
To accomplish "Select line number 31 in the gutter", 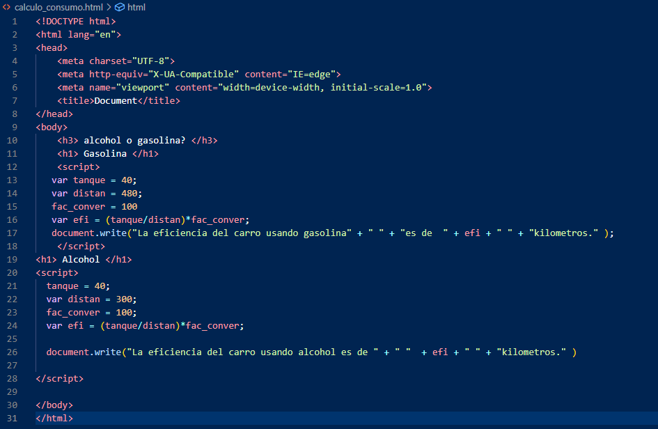I will [12, 418].
